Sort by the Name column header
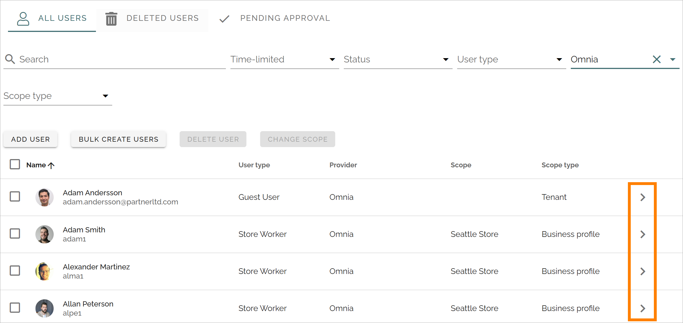The image size is (683, 323). tap(36, 165)
